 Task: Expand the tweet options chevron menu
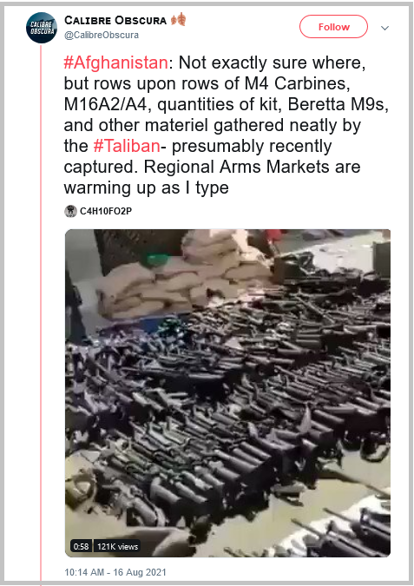click(384, 28)
